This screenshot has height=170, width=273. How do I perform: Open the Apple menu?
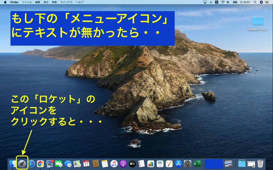coord(5,2)
